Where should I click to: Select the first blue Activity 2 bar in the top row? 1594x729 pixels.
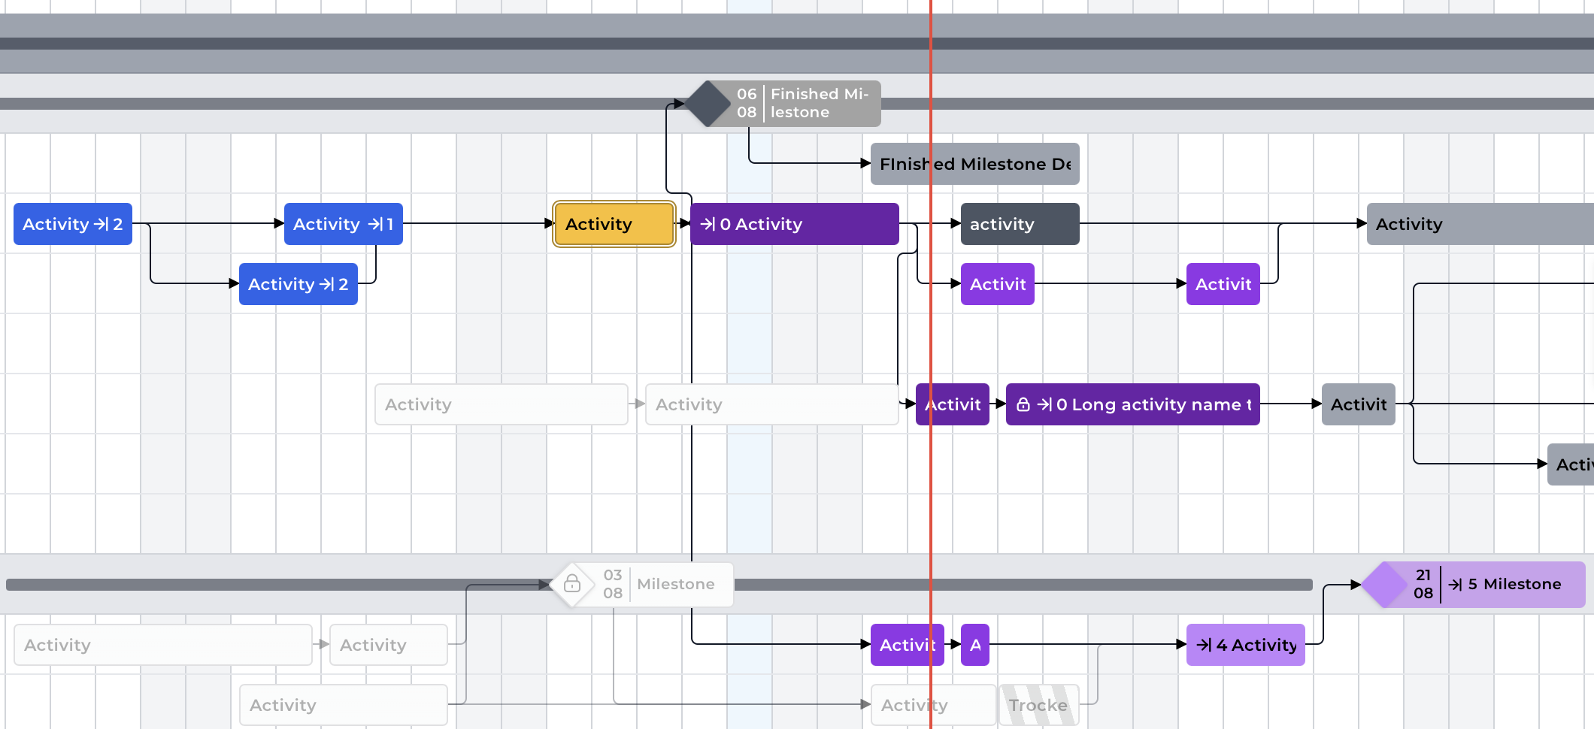(x=73, y=224)
